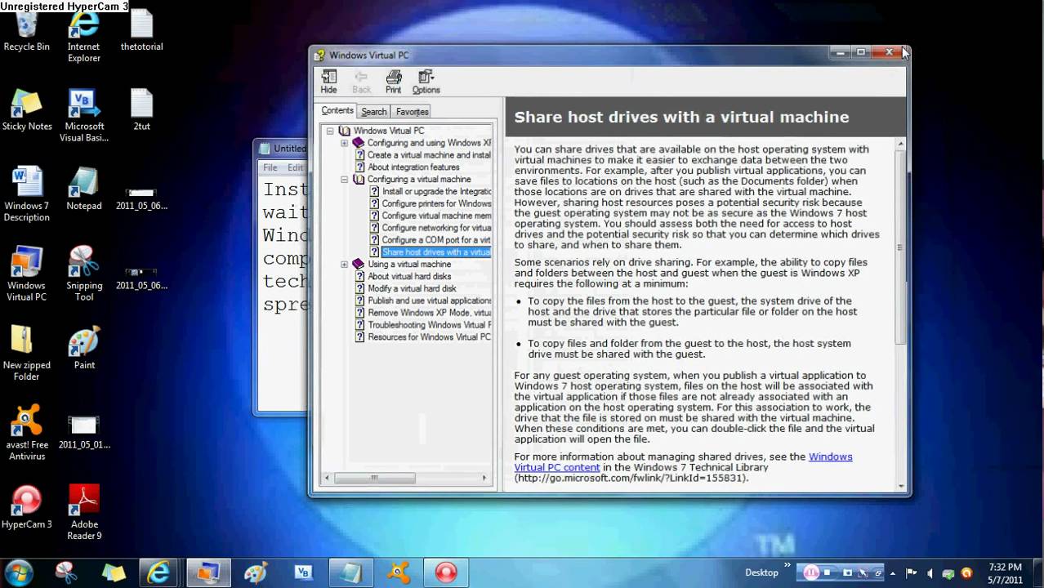Collapse the Windows Virtual PC root node

click(x=330, y=131)
